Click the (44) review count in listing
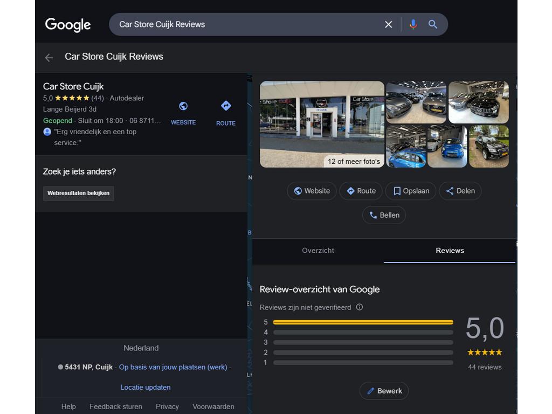 click(x=98, y=98)
